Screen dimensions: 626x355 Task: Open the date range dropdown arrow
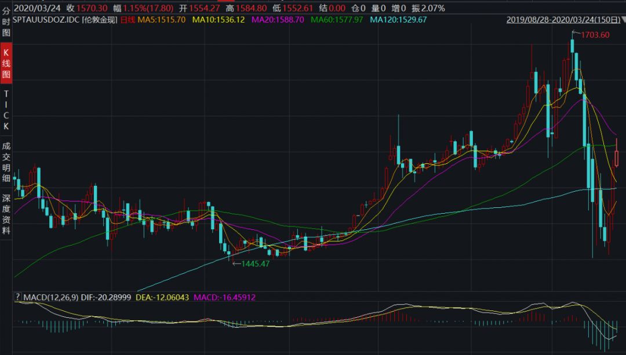coord(623,20)
